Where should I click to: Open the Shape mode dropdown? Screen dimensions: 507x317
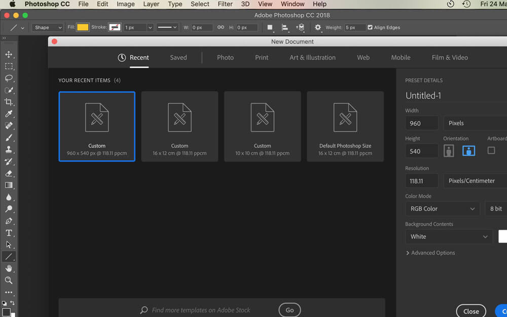pos(47,27)
